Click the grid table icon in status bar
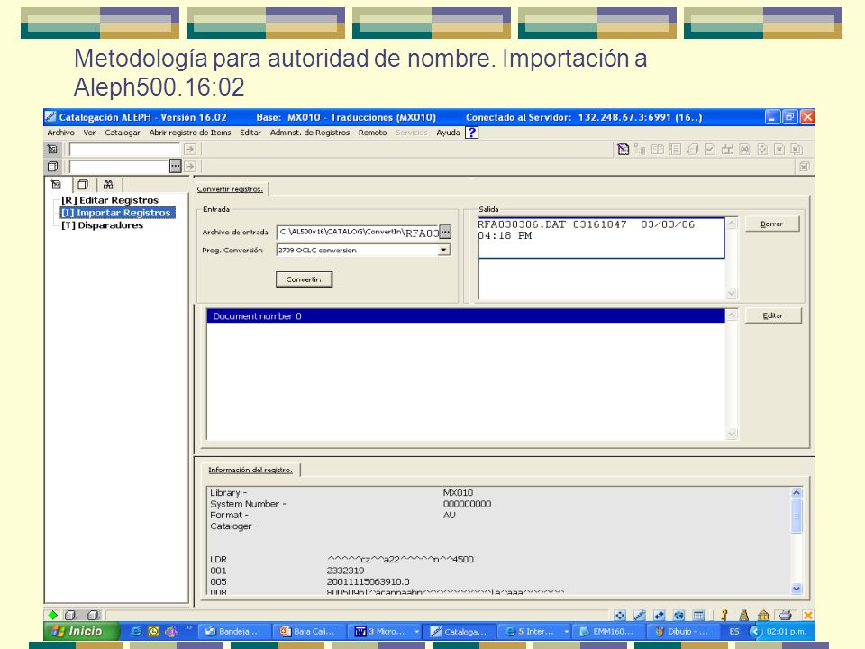This screenshot has height=649, width=865. pyautogui.click(x=698, y=615)
